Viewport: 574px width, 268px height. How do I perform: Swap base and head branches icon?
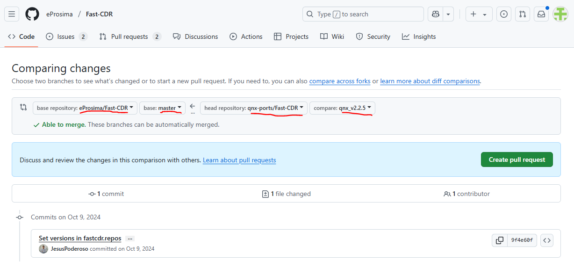tap(23, 108)
